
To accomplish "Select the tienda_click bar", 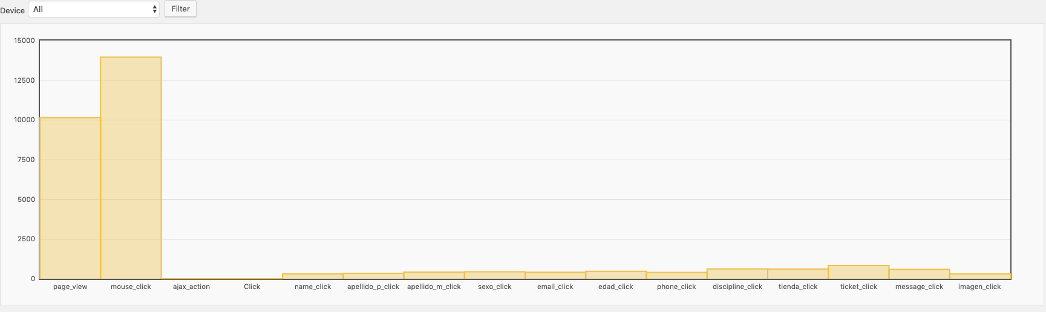I will (798, 274).
